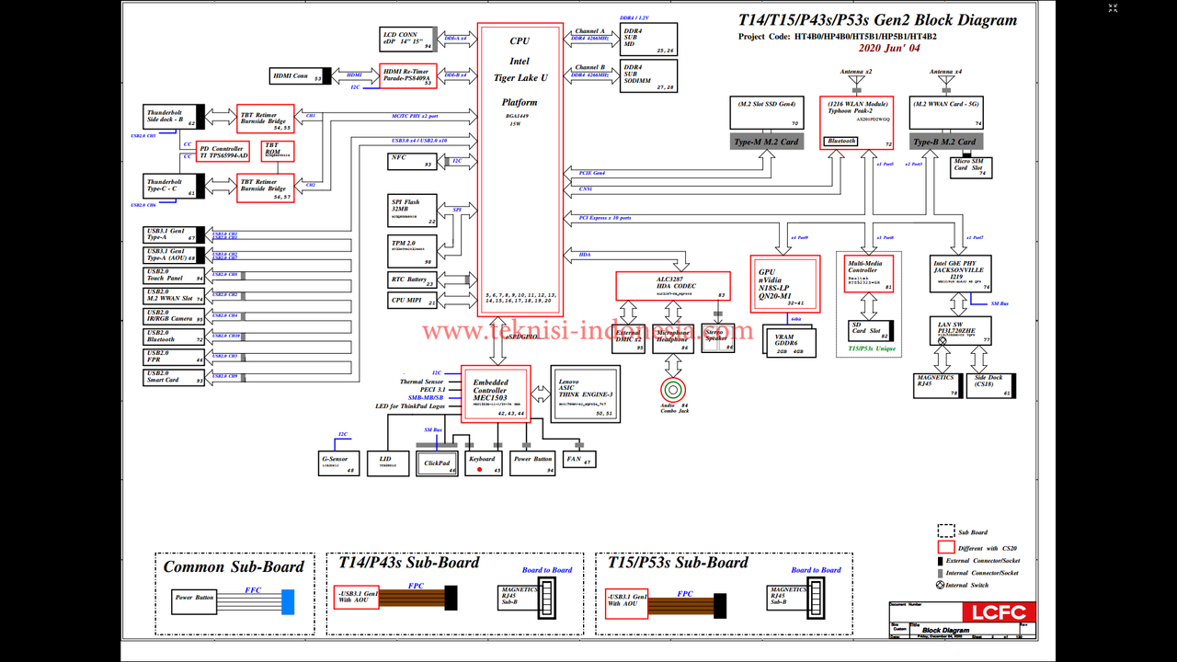Click the NFC block
The width and height of the screenshot is (1177, 662).
coord(413,162)
